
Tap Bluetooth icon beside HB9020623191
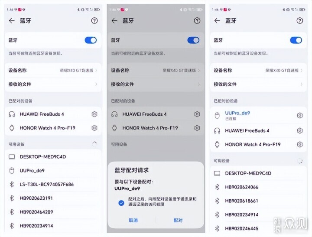pos(12,198)
